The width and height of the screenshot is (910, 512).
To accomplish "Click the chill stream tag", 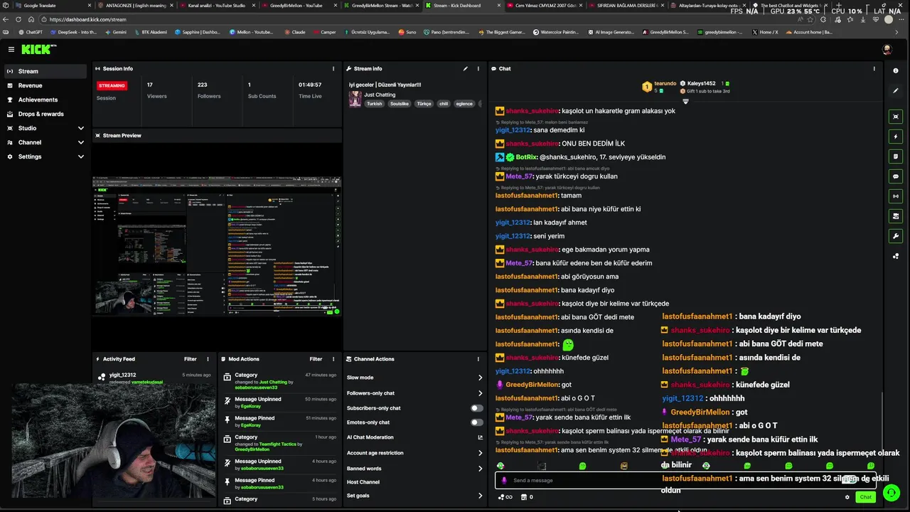I will [444, 104].
